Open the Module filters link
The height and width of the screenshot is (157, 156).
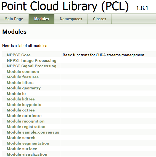point(20,83)
